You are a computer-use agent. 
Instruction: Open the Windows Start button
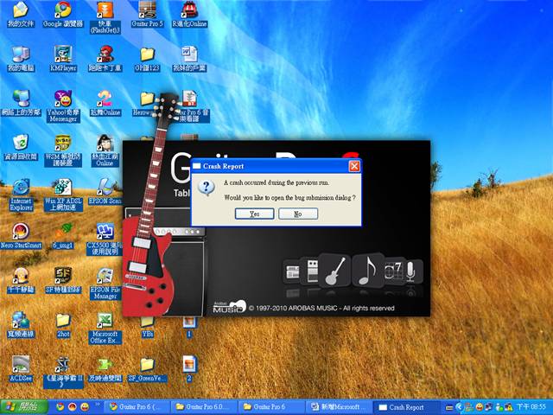tap(24, 407)
